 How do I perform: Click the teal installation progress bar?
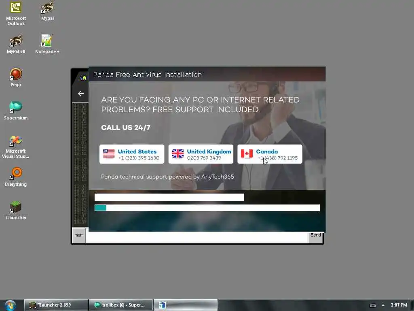pos(207,208)
